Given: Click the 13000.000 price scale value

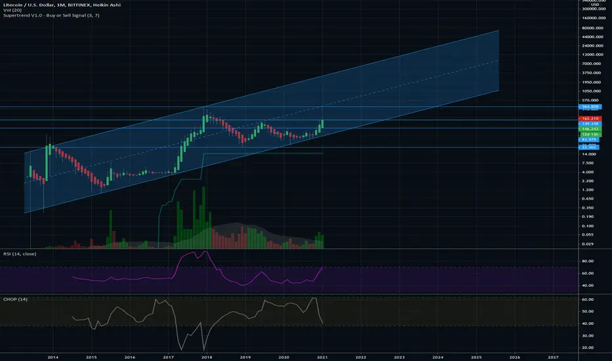Looking at the screenshot, I should pyautogui.click(x=592, y=54).
